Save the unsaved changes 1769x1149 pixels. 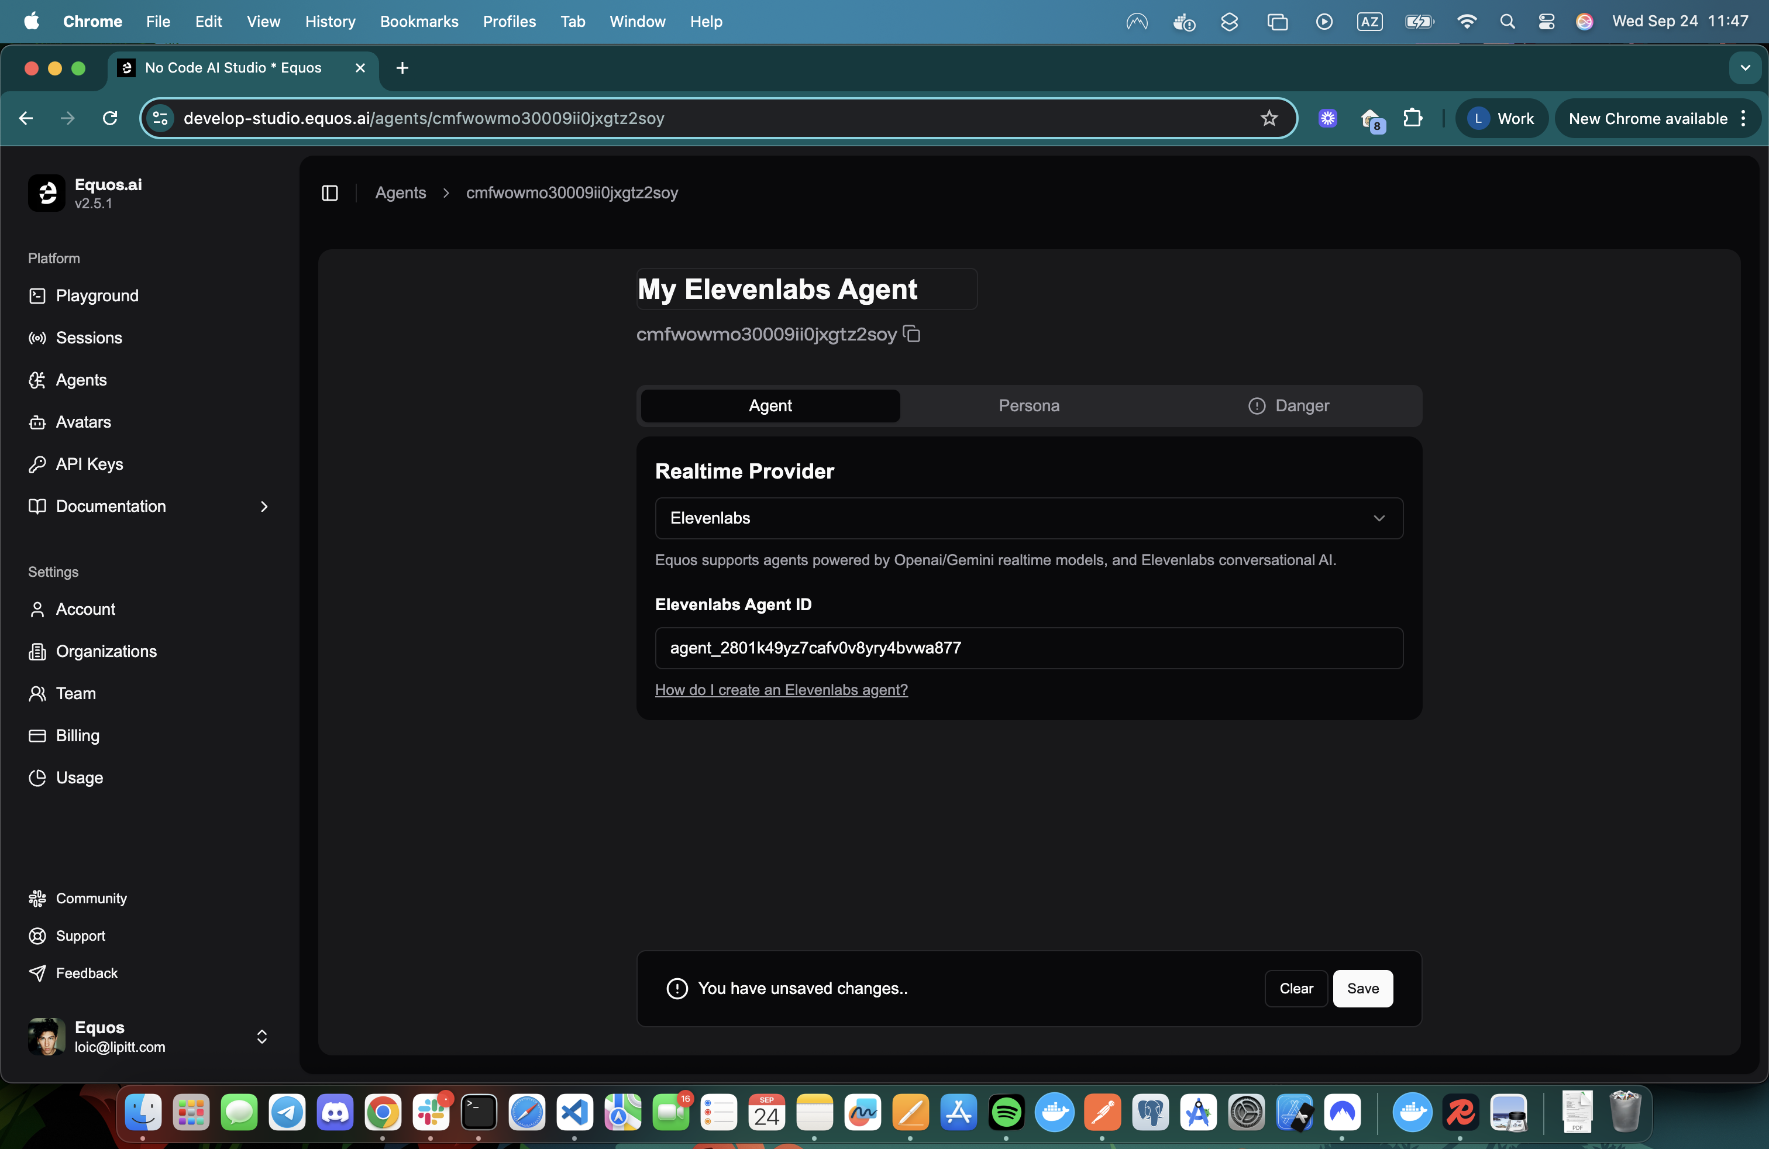click(x=1362, y=989)
